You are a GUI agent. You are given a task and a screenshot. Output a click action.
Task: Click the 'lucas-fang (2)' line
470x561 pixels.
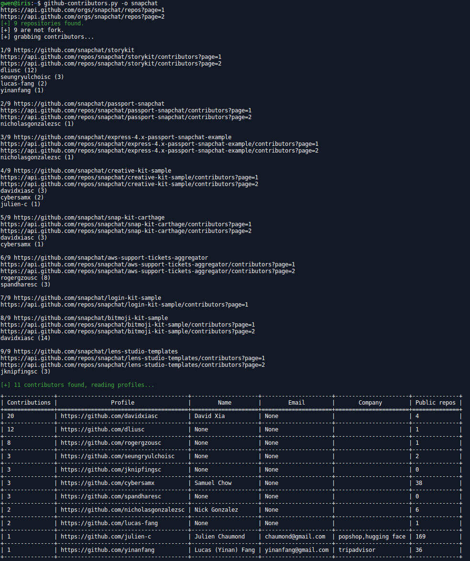[x=23, y=84]
